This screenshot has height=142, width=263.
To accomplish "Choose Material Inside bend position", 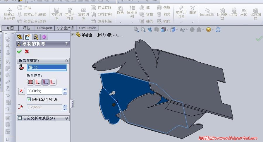I will coord(38,82).
